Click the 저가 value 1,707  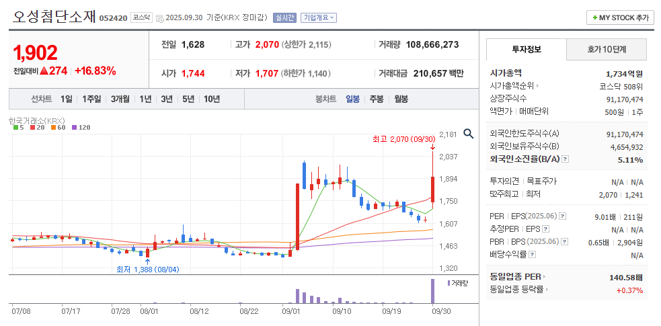267,74
